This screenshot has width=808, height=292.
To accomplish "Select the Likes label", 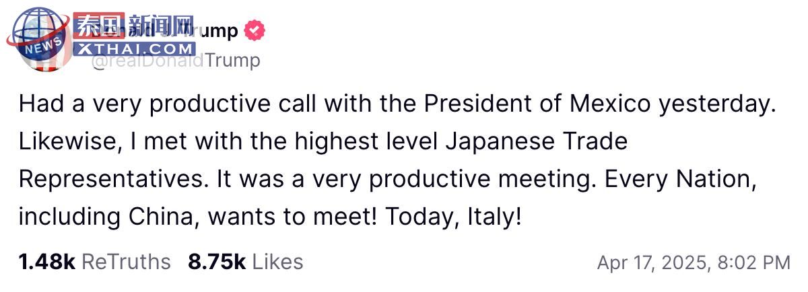I will 277,262.
